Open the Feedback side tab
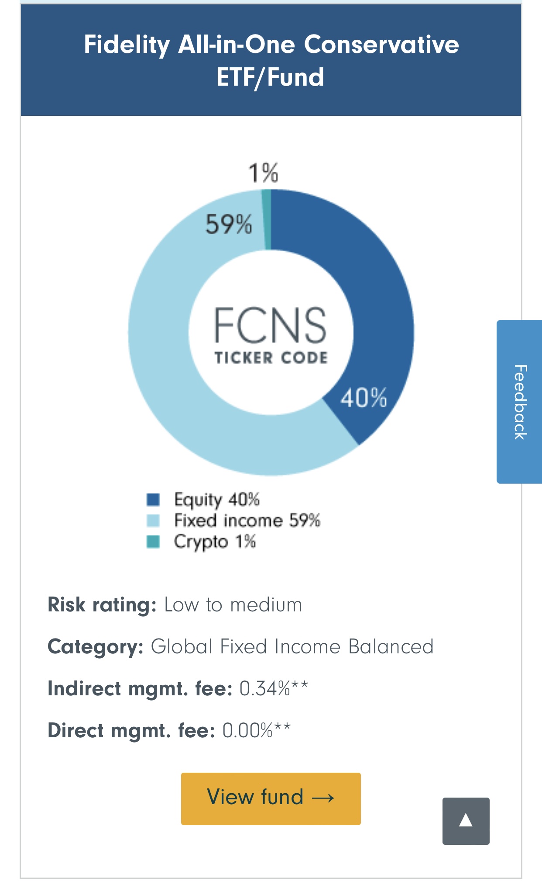542x885 pixels. click(519, 402)
